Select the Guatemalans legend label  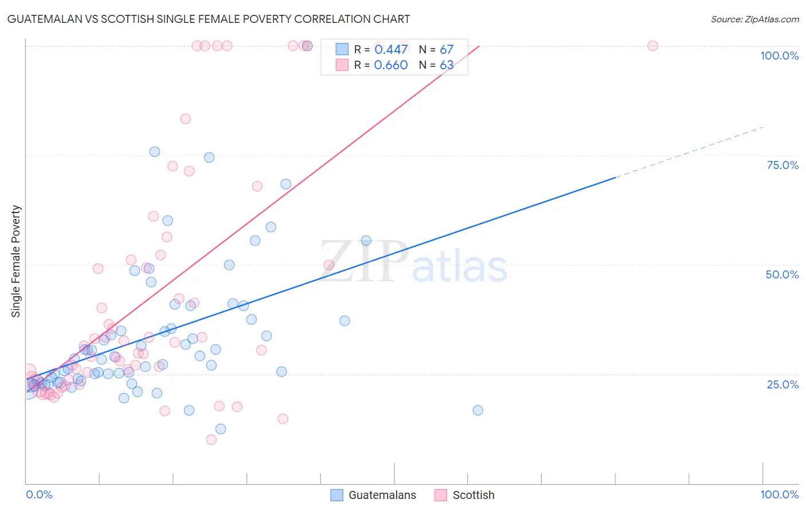point(382,495)
